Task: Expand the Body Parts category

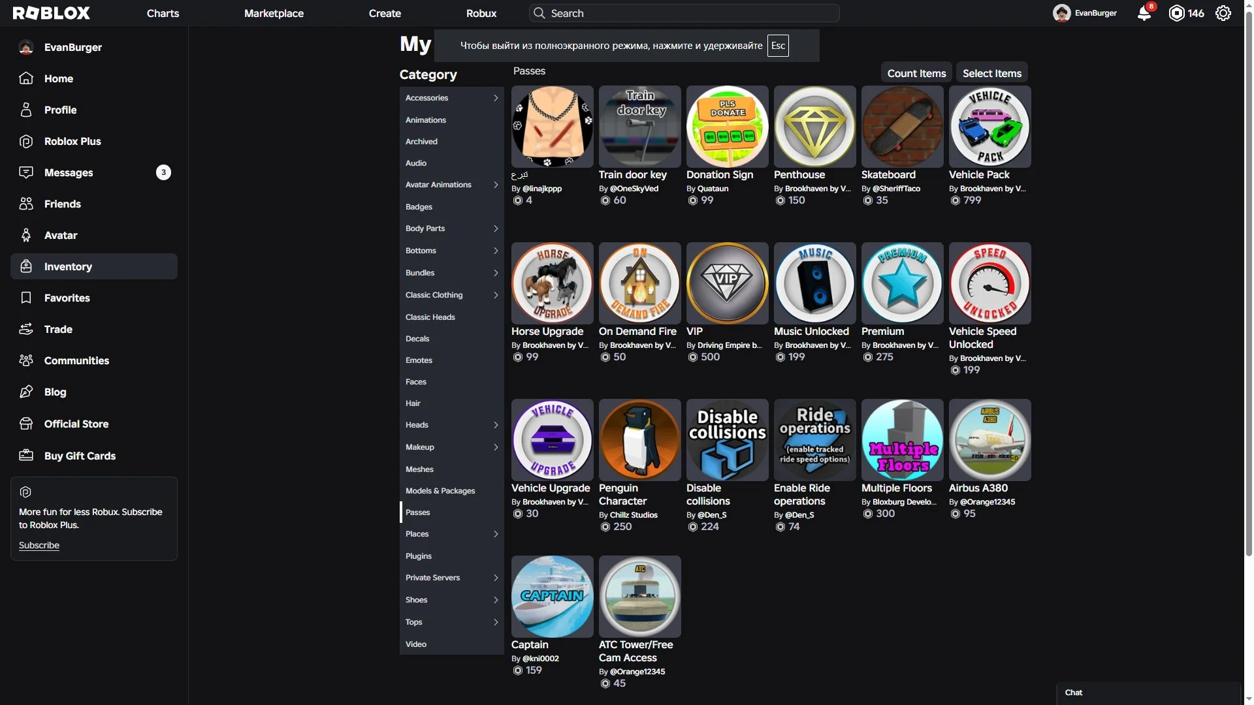Action: [x=451, y=228]
